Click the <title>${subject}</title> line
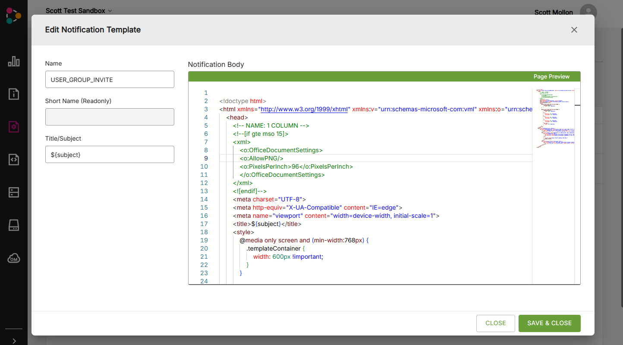The height and width of the screenshot is (345, 623). (267, 224)
